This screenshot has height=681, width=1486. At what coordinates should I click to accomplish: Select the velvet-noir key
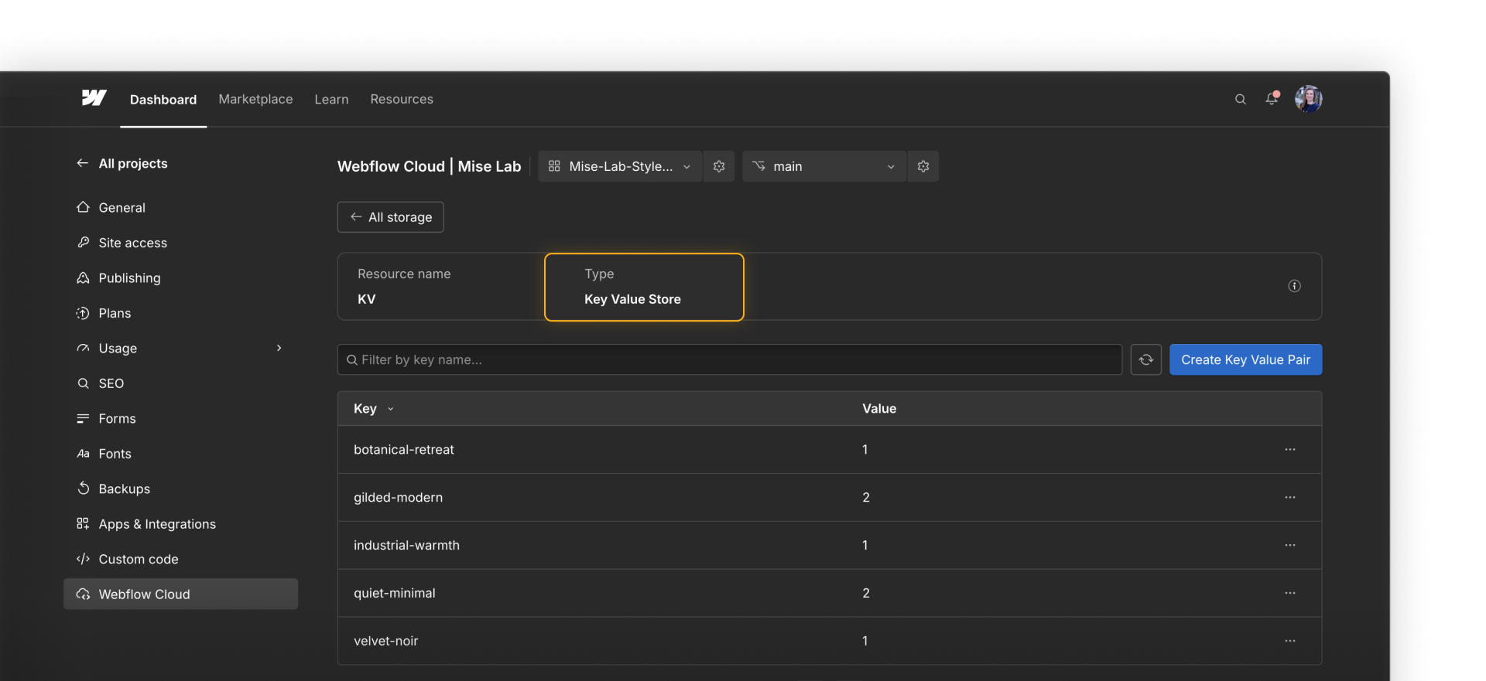(x=386, y=641)
